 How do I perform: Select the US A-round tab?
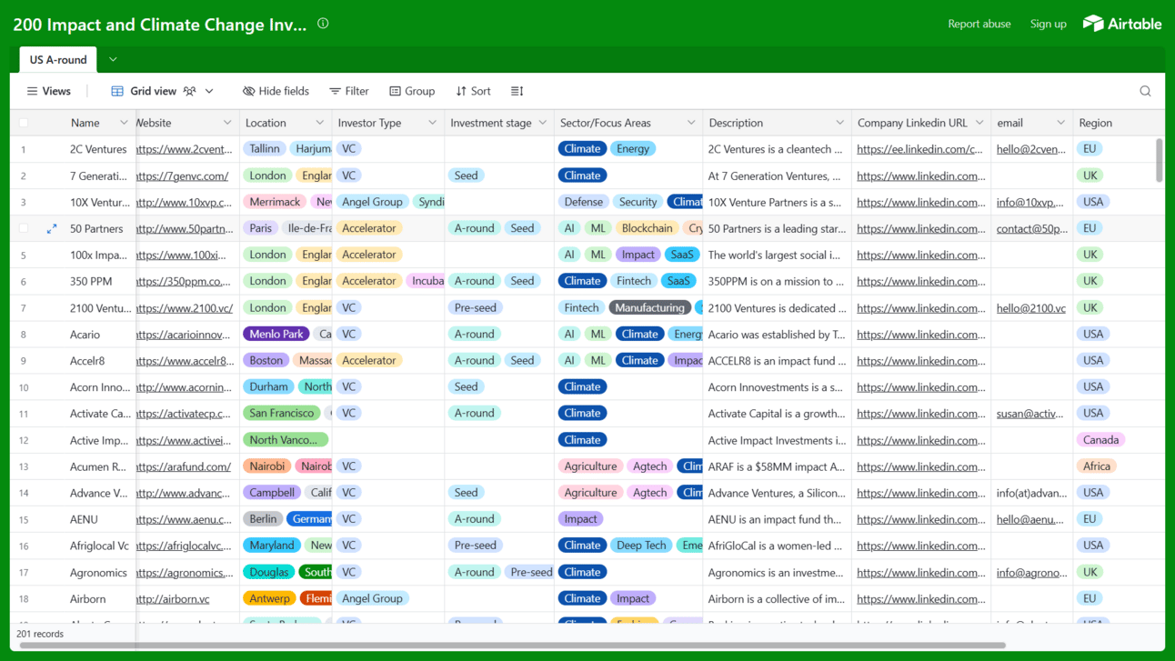tap(58, 60)
